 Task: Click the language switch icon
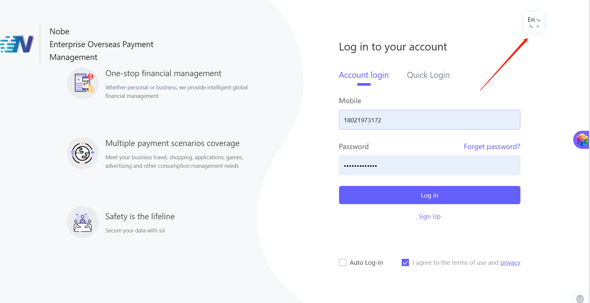pos(534,22)
